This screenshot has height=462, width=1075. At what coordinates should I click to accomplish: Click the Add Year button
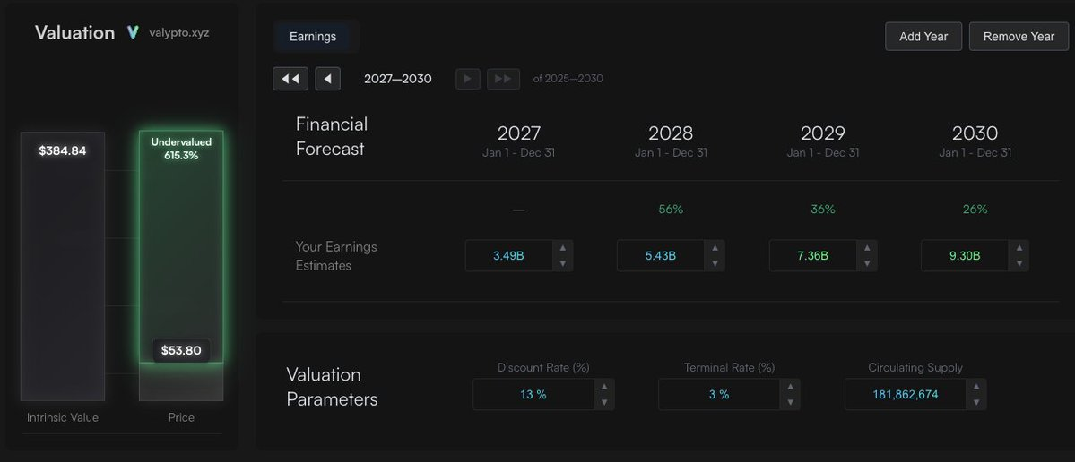point(923,37)
